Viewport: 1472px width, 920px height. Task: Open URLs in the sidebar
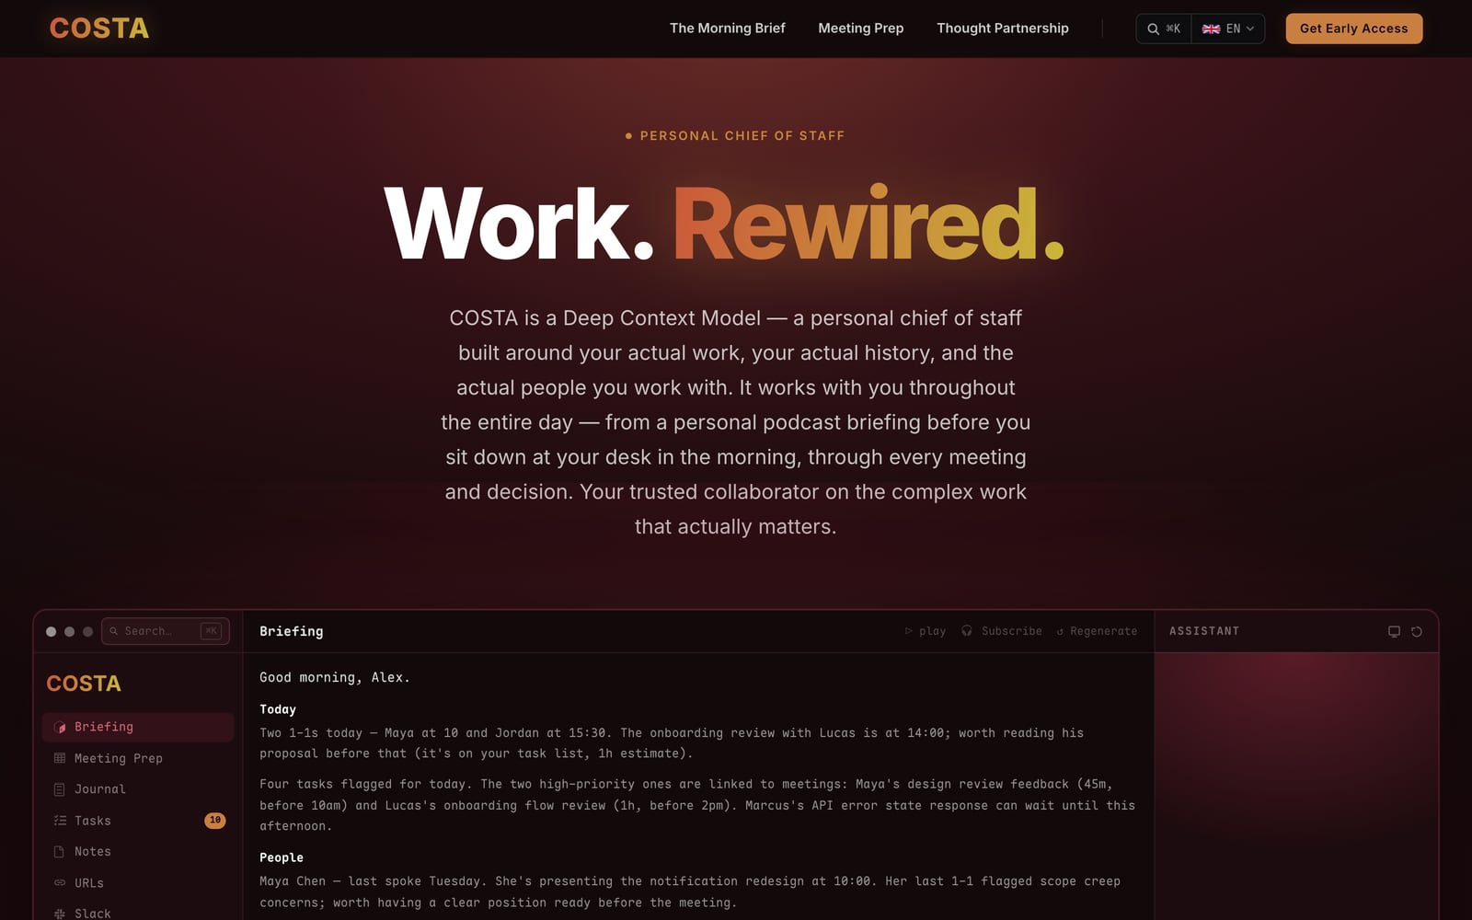138,883
